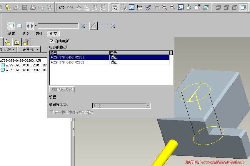250x166 pixels.
Task: Select the 相交 panel tab
Action: tap(53, 33)
